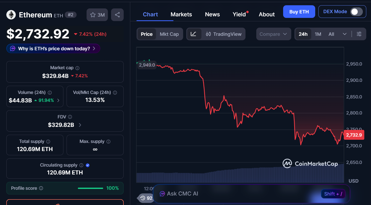Click the Market cap info icon
This screenshot has width=371, height=205.
(77, 68)
